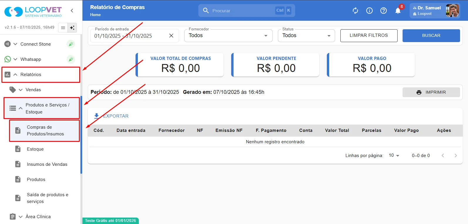This screenshot has height=224, width=468.
Task: Open the hamburger menu list icon
Action: 63,27
